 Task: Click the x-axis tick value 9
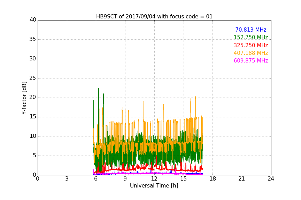[x=125, y=179]
